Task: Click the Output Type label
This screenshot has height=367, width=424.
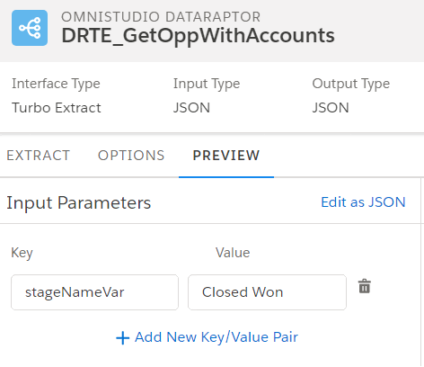Action: [x=351, y=84]
